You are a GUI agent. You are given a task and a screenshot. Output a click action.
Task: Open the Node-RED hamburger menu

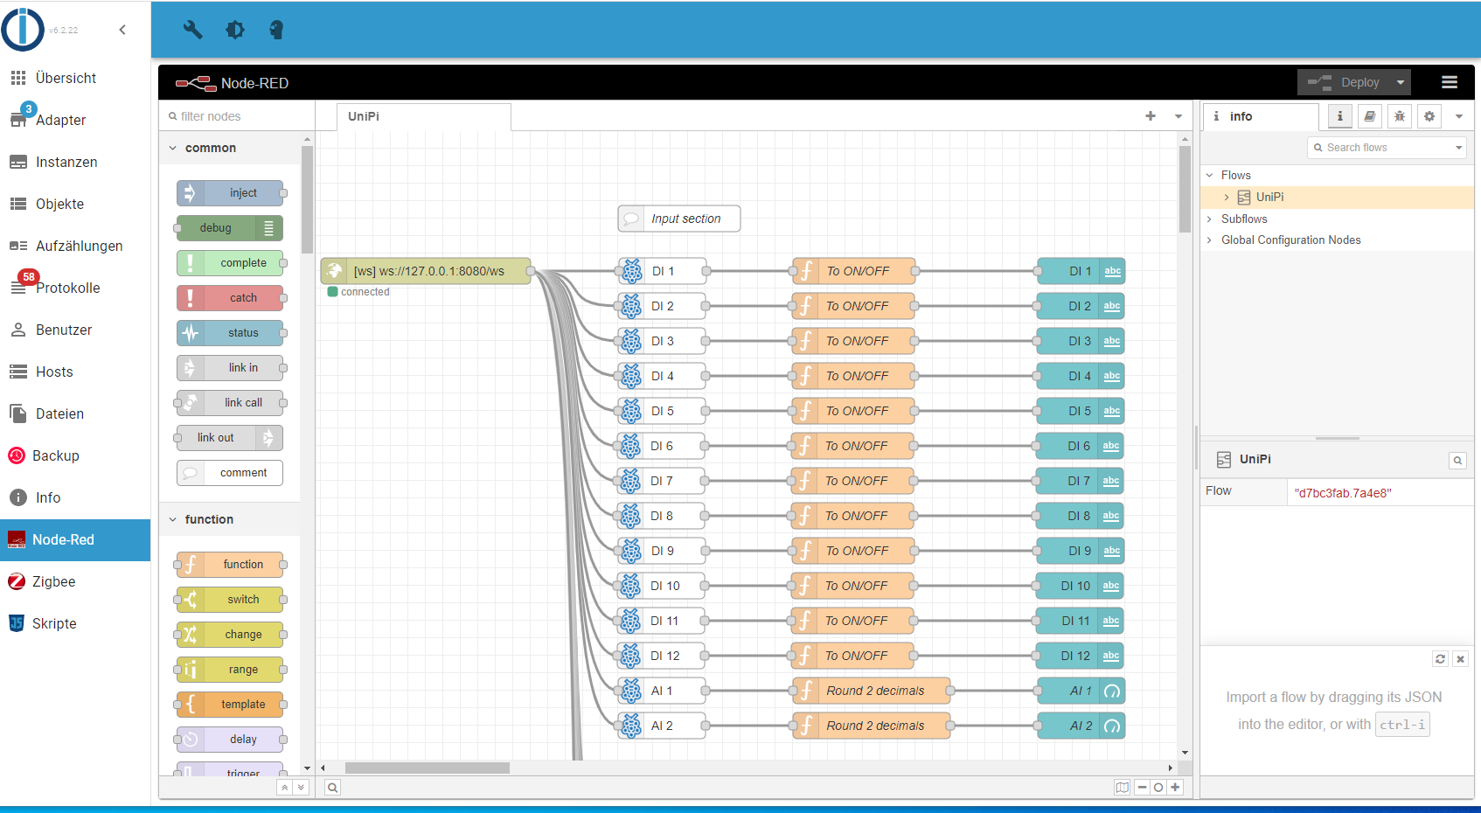pos(1450,82)
